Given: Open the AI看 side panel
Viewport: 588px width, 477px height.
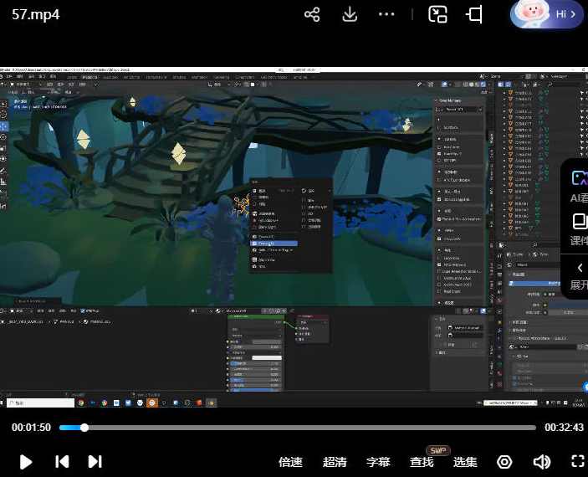Looking at the screenshot, I should (x=579, y=186).
